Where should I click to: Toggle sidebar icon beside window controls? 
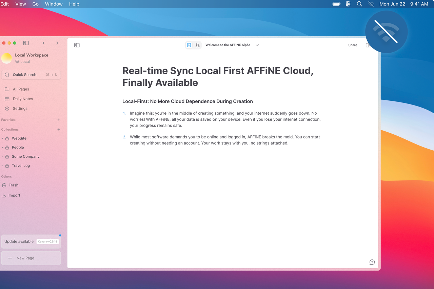pos(26,43)
